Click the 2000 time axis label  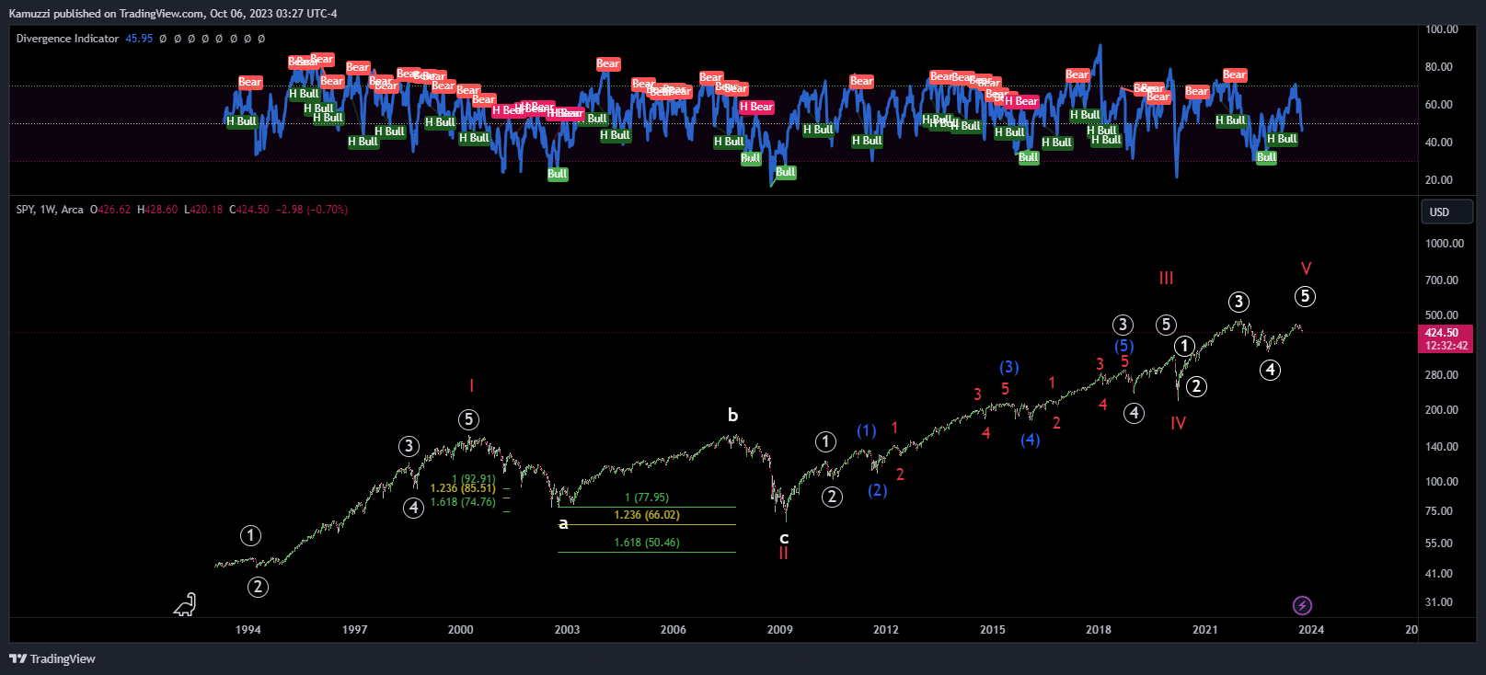pos(461,630)
